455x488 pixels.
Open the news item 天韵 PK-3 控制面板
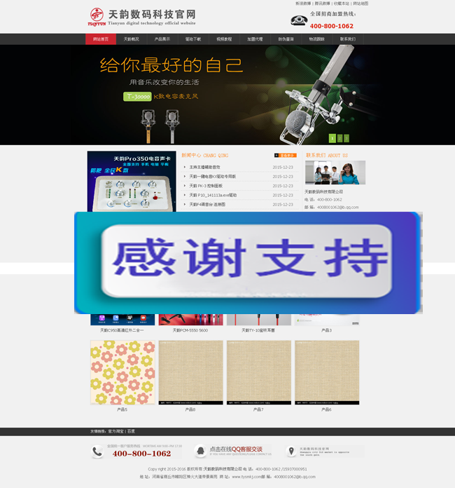click(206, 186)
